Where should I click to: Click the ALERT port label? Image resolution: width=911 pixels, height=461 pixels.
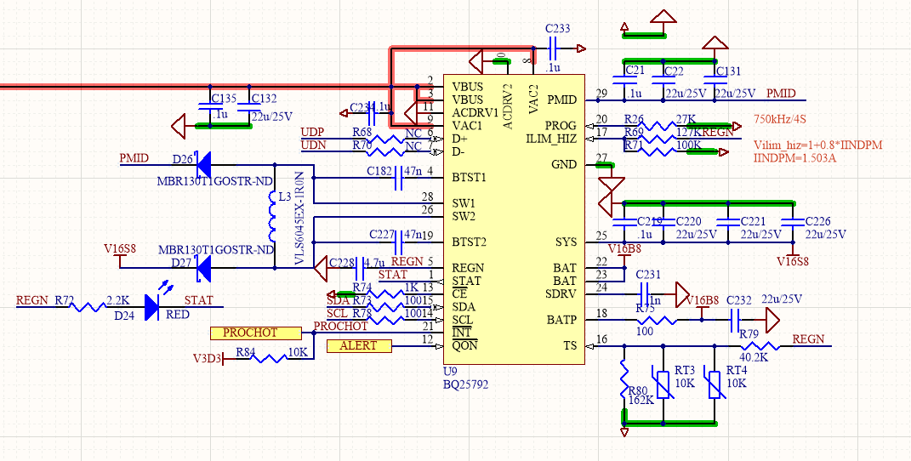tap(360, 347)
